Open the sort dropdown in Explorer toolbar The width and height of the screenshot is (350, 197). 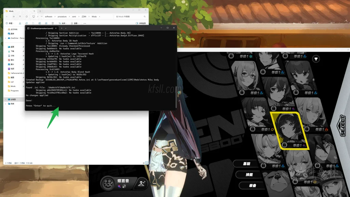point(63,23)
